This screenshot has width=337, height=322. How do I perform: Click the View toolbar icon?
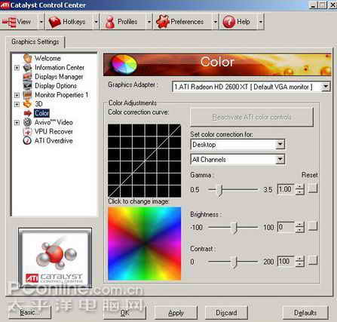coord(9,22)
